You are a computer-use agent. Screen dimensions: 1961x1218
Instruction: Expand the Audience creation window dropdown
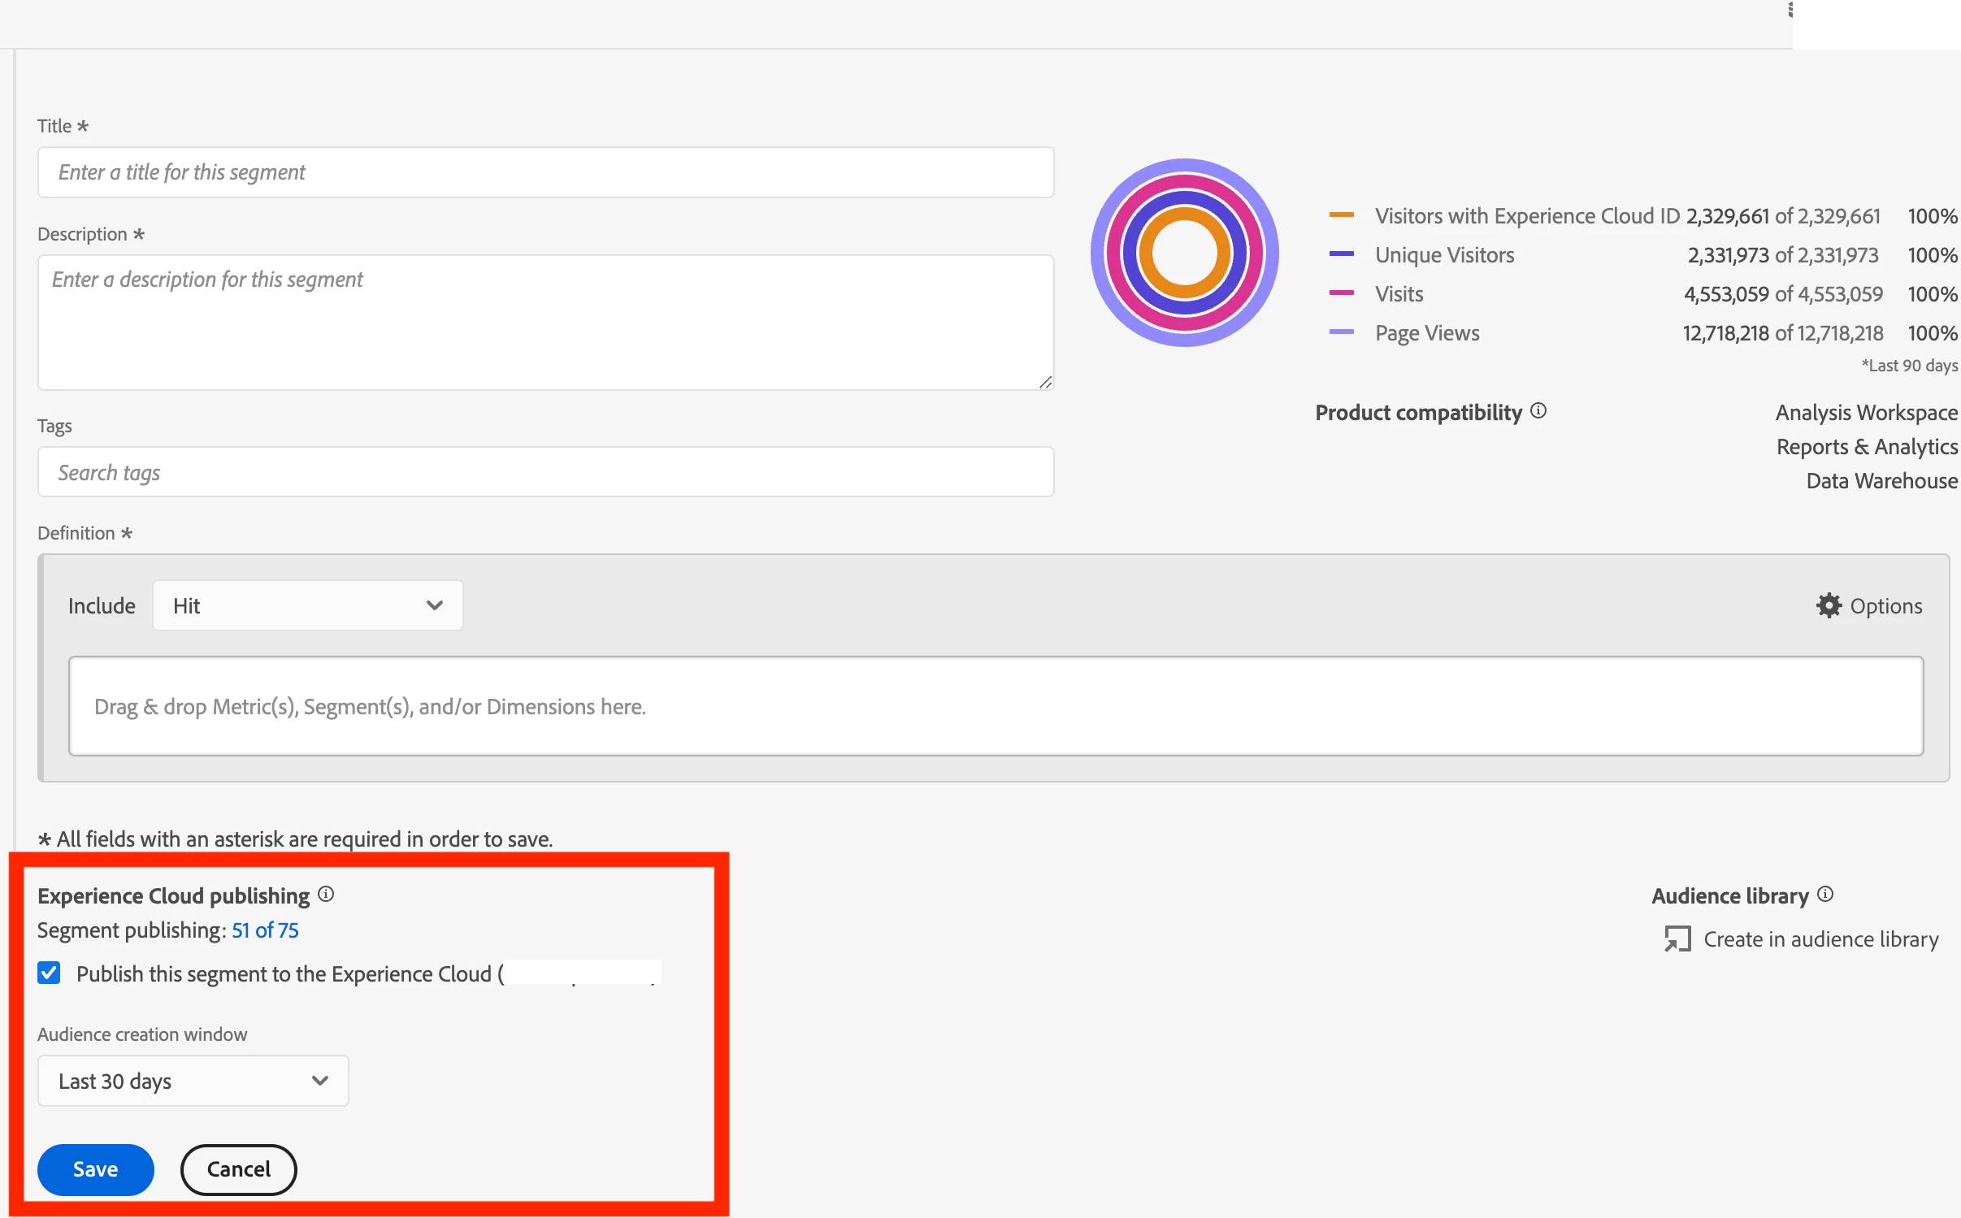click(193, 1081)
